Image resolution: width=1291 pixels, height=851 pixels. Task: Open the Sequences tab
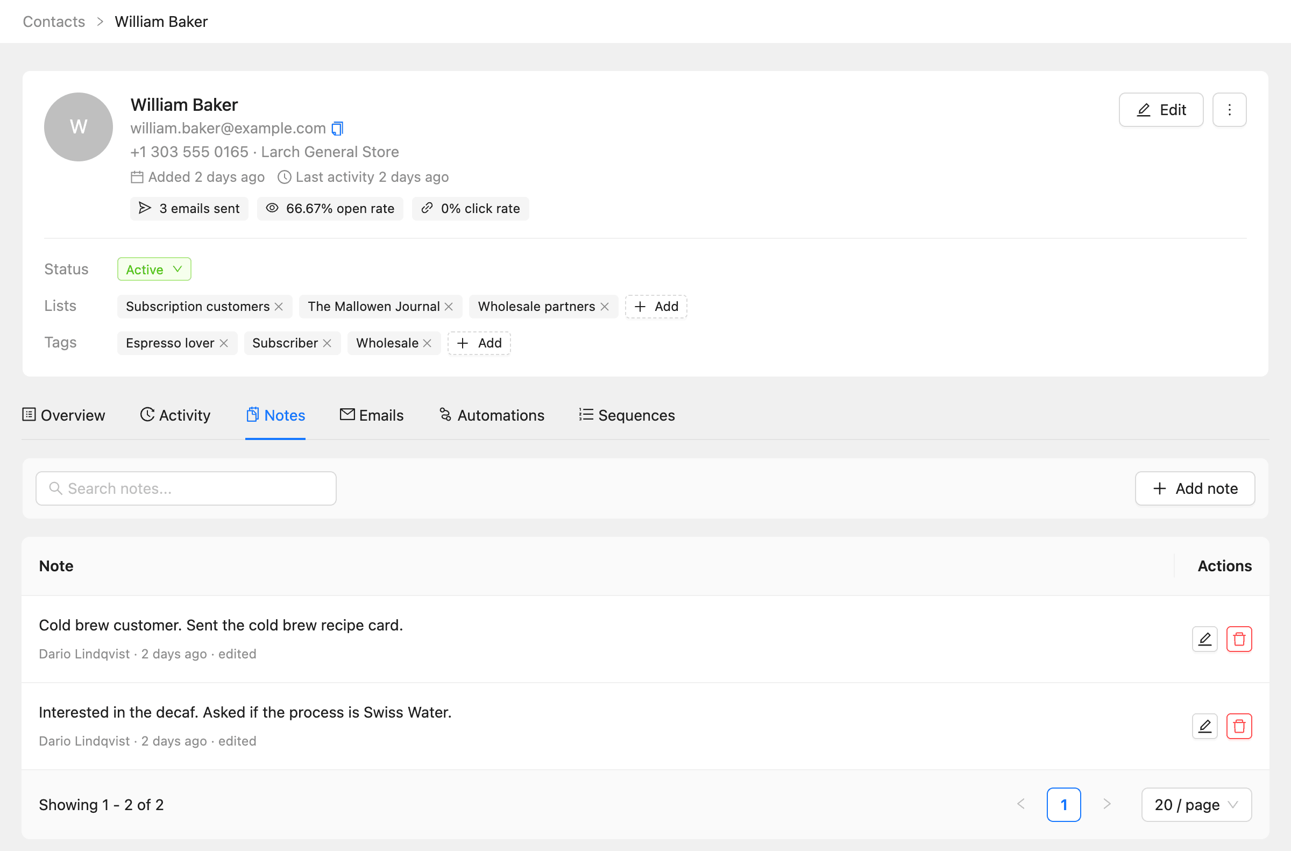627,415
